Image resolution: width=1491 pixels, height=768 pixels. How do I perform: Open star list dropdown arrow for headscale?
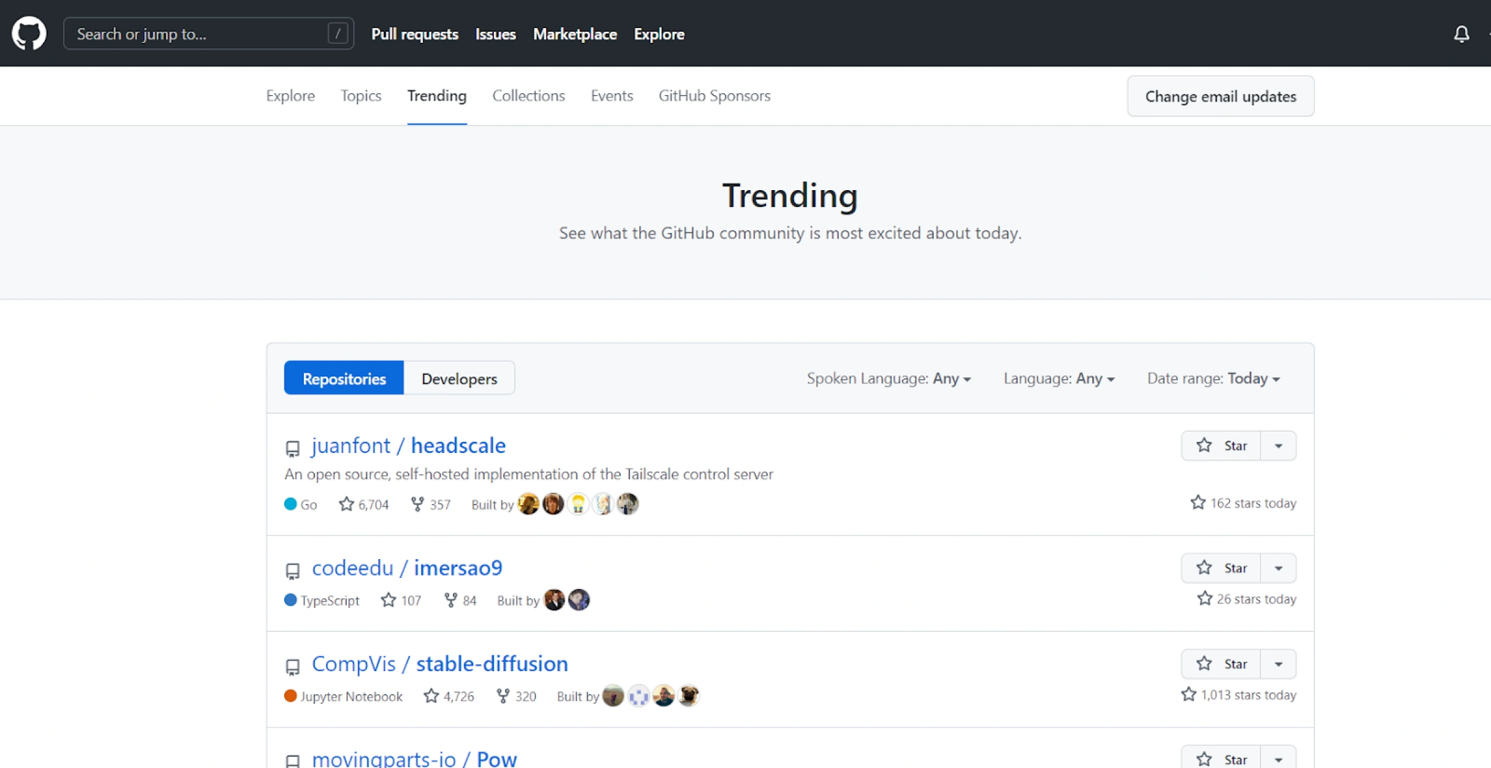click(x=1279, y=446)
